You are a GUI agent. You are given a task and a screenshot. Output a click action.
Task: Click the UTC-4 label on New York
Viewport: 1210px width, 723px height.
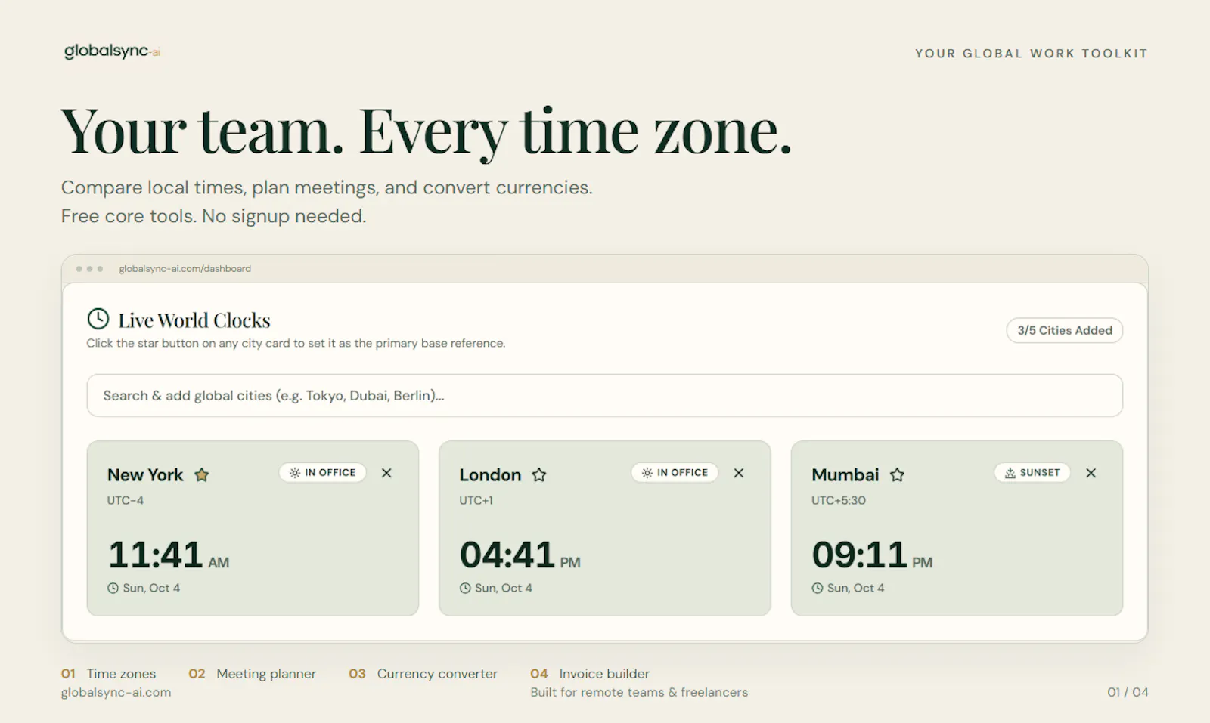[x=125, y=500]
